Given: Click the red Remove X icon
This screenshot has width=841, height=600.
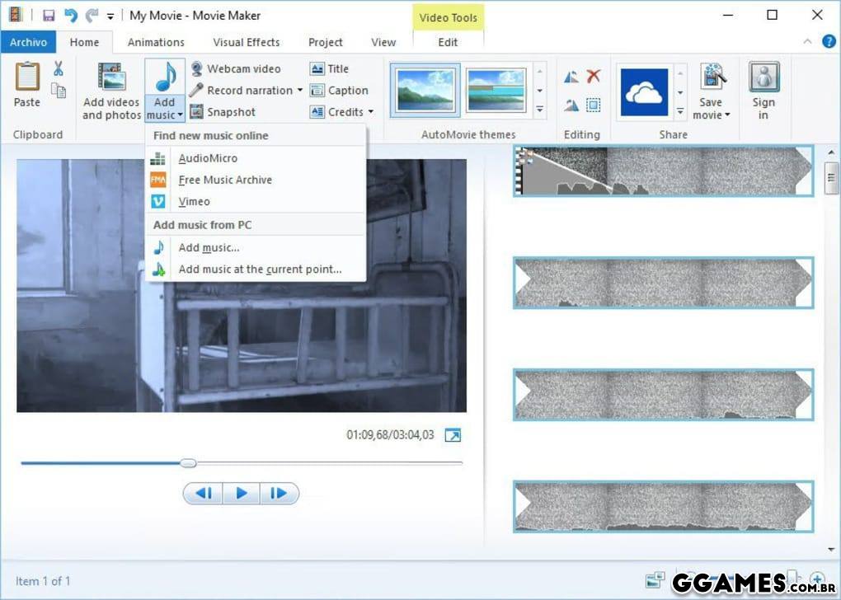Looking at the screenshot, I should pos(593,77).
